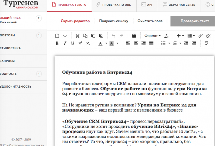The width and height of the screenshot is (215, 146).
Task: Toggle Underline formatting
Action: [72, 43]
